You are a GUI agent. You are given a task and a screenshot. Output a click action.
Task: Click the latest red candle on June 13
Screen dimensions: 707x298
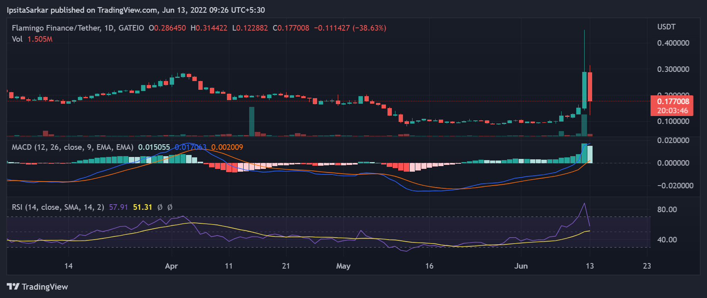tap(590, 87)
